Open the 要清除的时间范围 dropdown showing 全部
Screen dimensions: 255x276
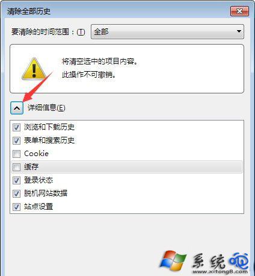coord(167,31)
